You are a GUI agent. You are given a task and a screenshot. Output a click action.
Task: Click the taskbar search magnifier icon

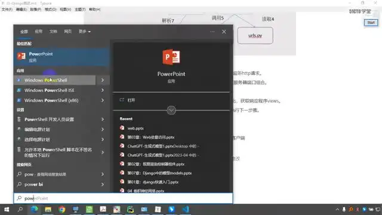click(x=20, y=210)
